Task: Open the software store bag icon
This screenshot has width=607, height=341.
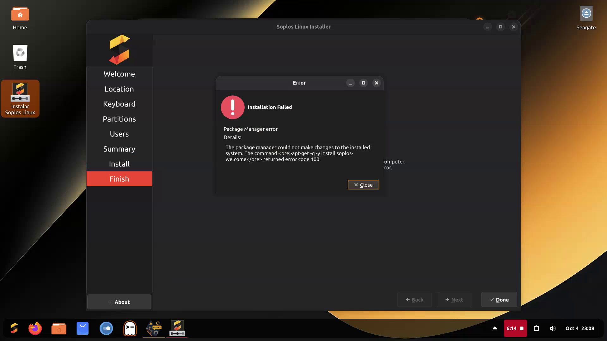Action: [83, 328]
